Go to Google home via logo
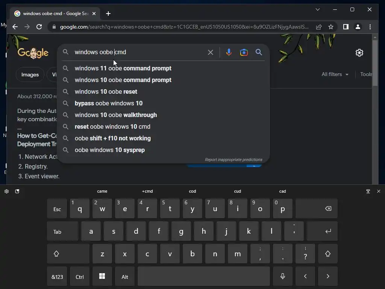 (33, 53)
